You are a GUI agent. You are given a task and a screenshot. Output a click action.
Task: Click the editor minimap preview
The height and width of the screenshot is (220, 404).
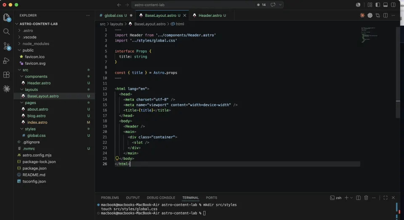click(x=369, y=35)
